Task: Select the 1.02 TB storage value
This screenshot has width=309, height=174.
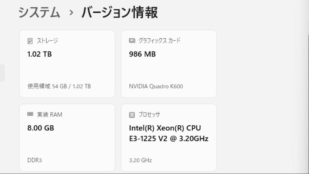Action: [x=39, y=54]
